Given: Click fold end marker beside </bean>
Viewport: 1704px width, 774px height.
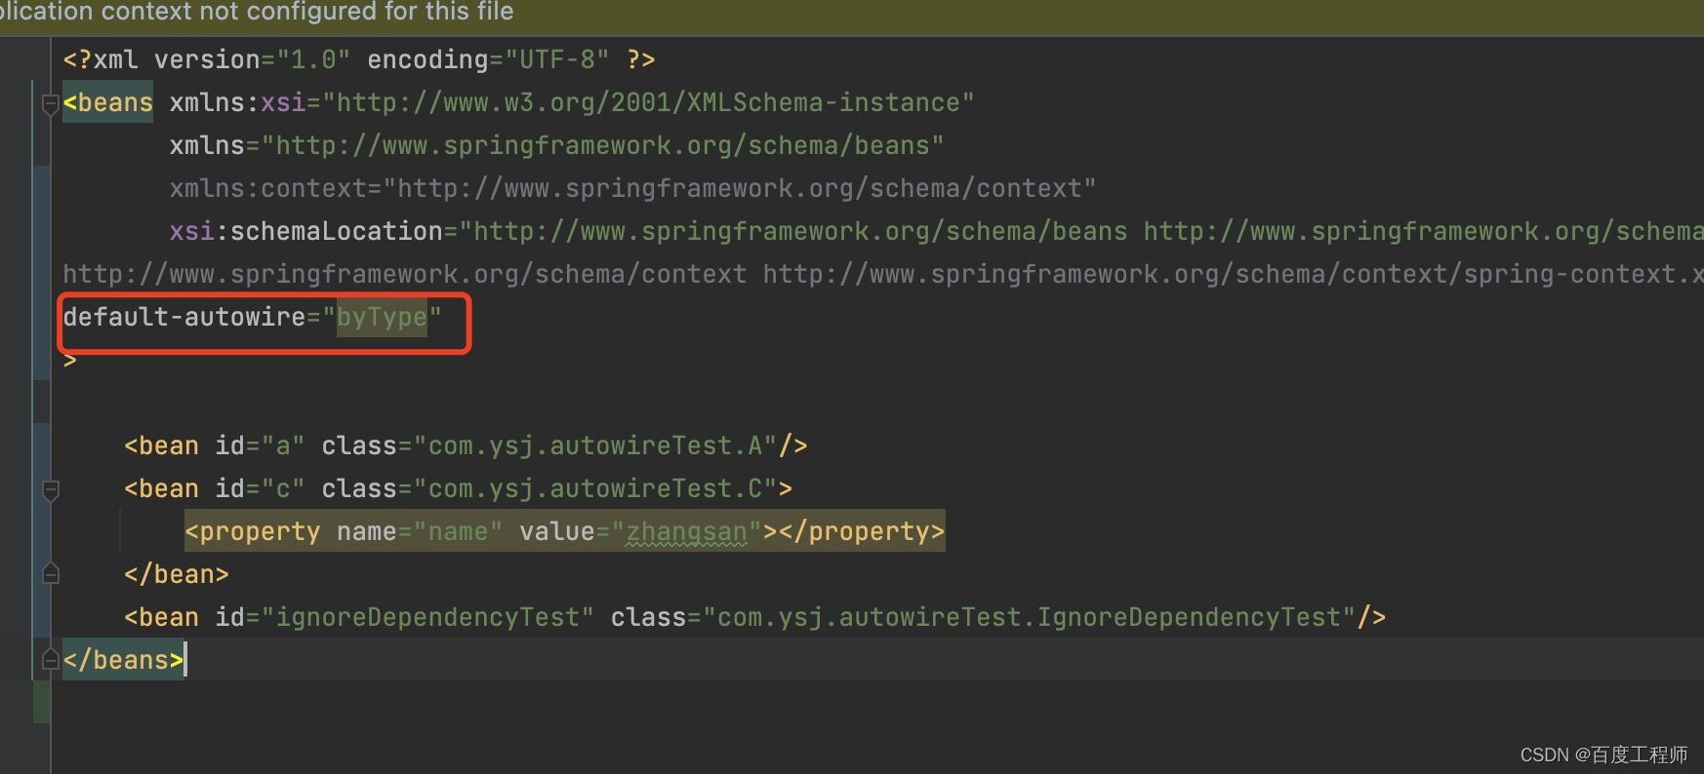Looking at the screenshot, I should (51, 574).
